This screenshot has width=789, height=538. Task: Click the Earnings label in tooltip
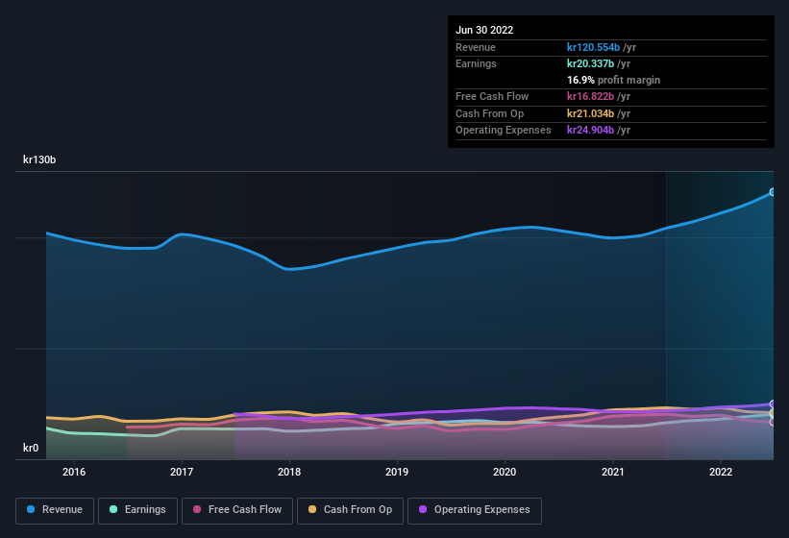(476, 63)
